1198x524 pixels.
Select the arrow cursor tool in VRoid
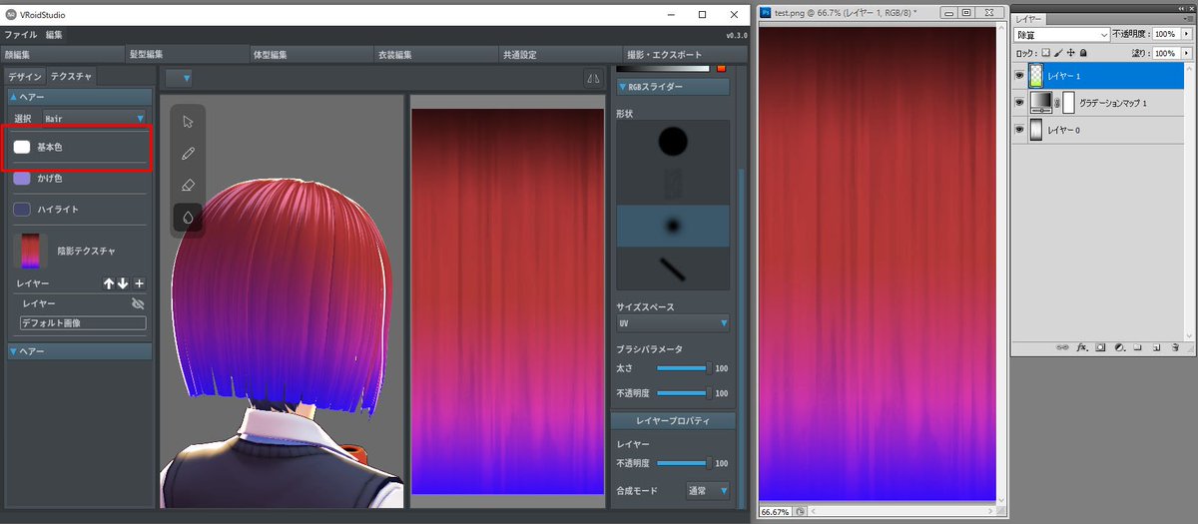(188, 122)
